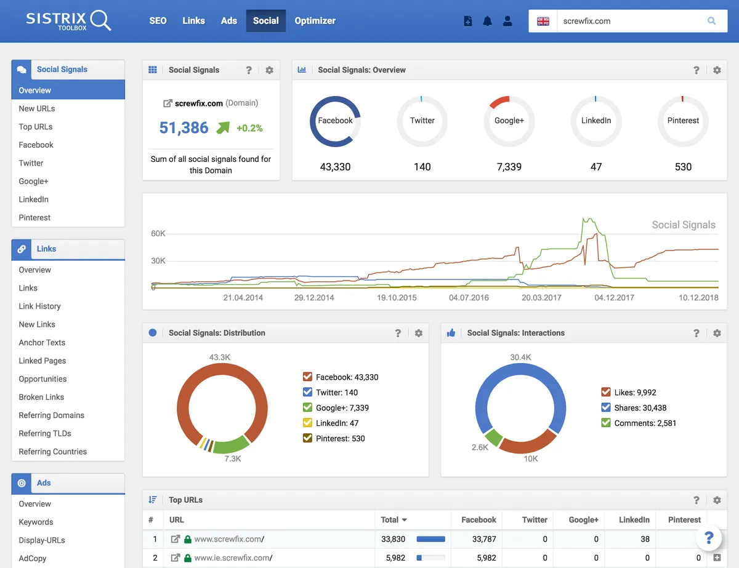
Task: Toggle the Google+: 7,339 legend checkbox
Action: click(x=308, y=407)
